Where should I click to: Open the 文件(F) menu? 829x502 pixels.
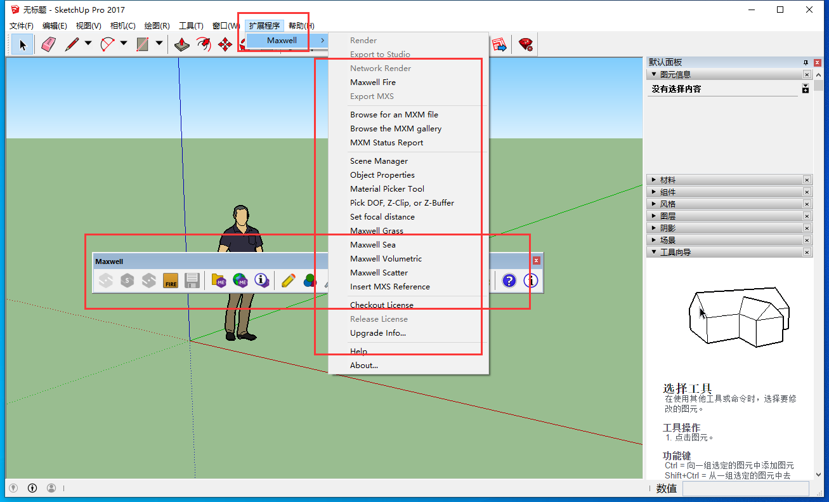point(22,26)
